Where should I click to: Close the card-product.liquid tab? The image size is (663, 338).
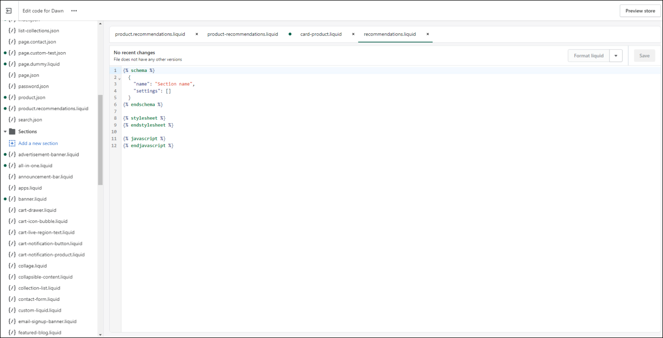pyautogui.click(x=353, y=34)
